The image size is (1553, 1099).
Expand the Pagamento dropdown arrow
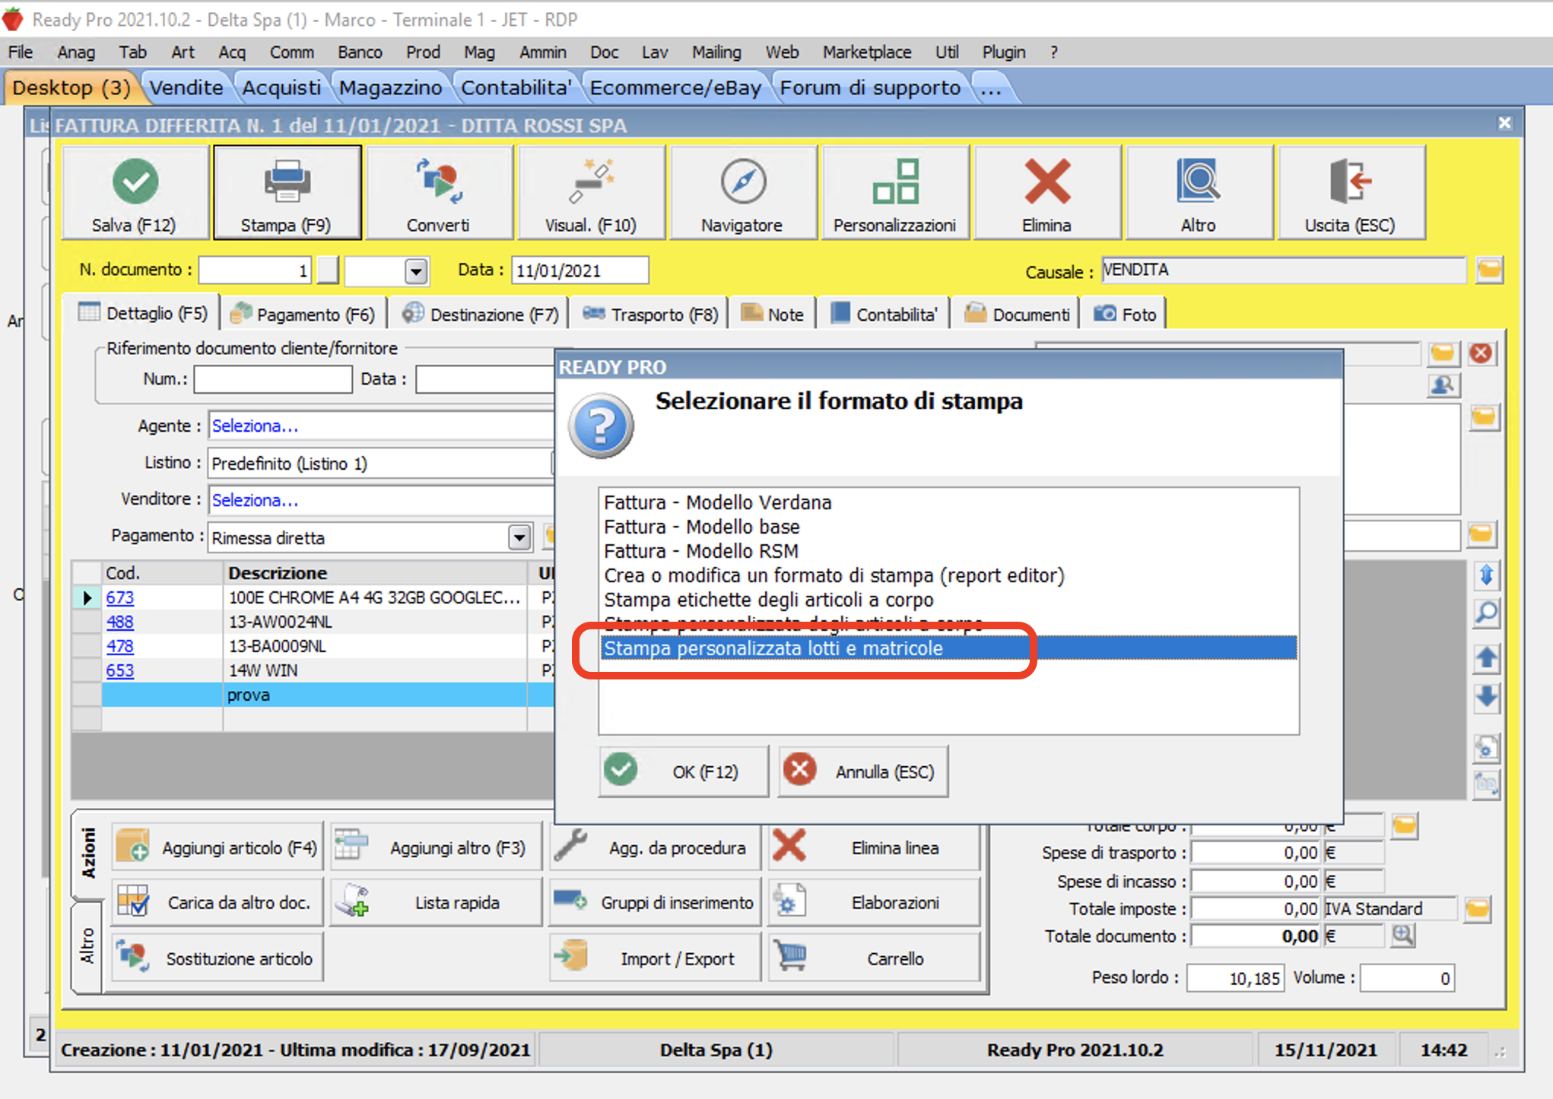[x=519, y=538]
